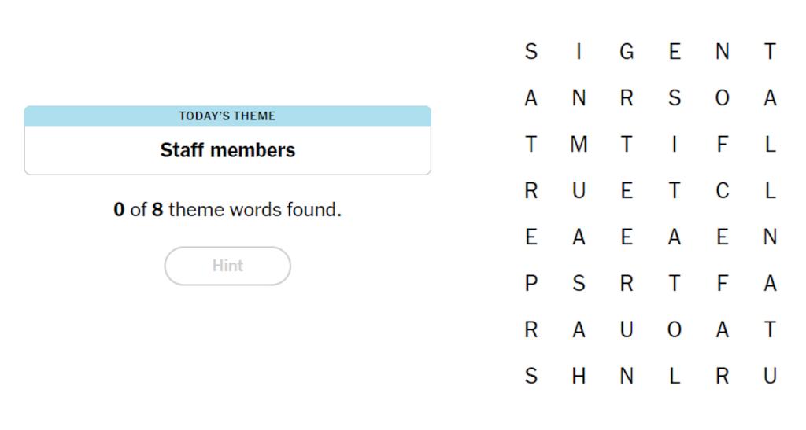Tap the letter H in the grid
Image resolution: width=806 pixels, height=430 pixels.
tap(579, 376)
